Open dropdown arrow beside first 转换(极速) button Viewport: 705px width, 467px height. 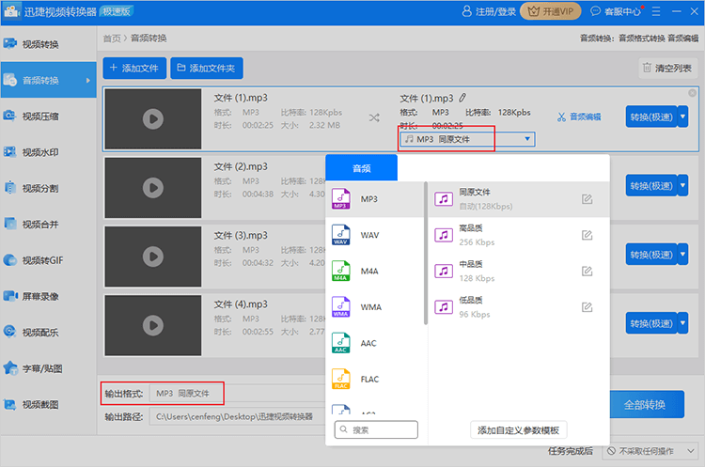[682, 117]
